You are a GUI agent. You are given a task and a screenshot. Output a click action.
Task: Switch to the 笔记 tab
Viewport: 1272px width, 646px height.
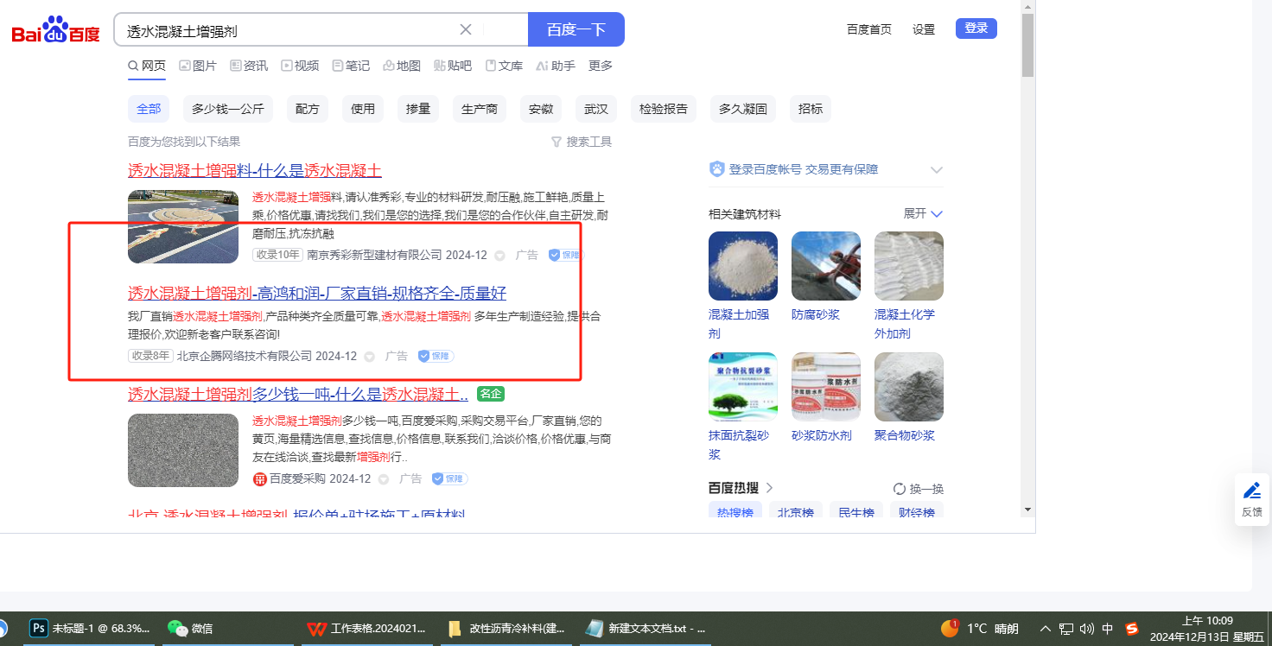[351, 66]
